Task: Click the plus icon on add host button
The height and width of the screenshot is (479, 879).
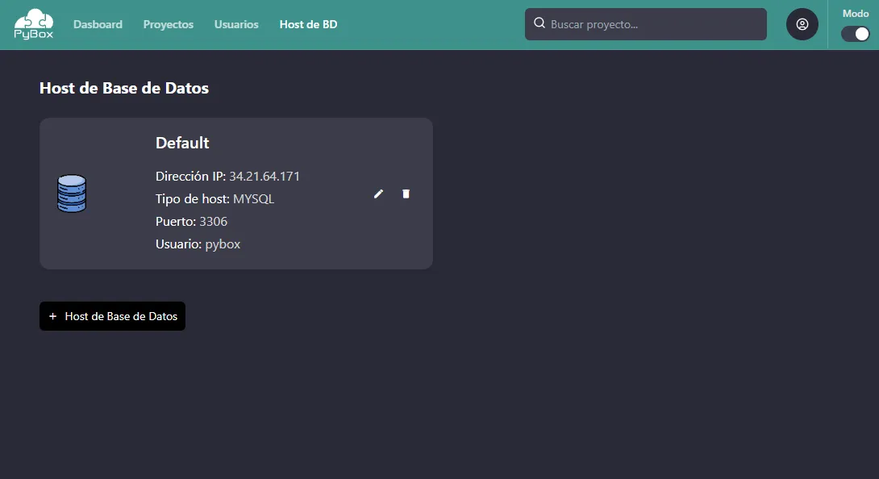Action: (x=52, y=316)
